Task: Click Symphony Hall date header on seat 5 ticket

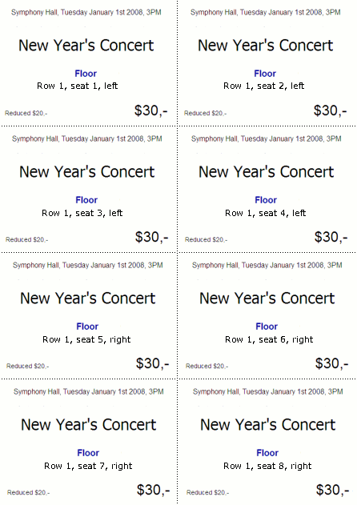Action: [87, 265]
